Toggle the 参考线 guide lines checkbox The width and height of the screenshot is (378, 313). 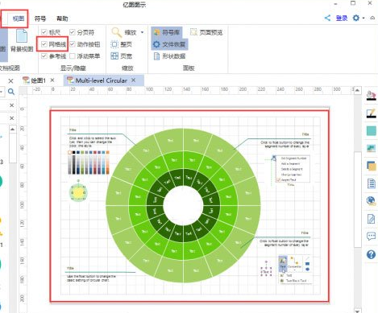(44, 56)
